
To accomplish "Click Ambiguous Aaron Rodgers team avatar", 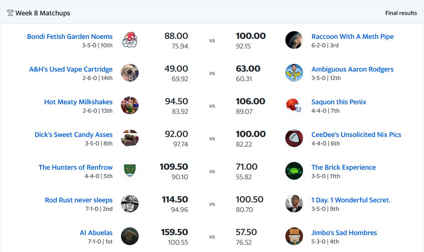I will (294, 73).
